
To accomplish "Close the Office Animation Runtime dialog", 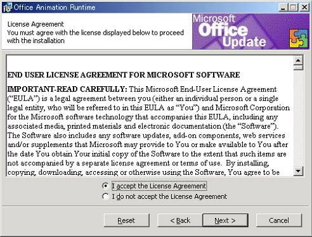I will (304, 8).
